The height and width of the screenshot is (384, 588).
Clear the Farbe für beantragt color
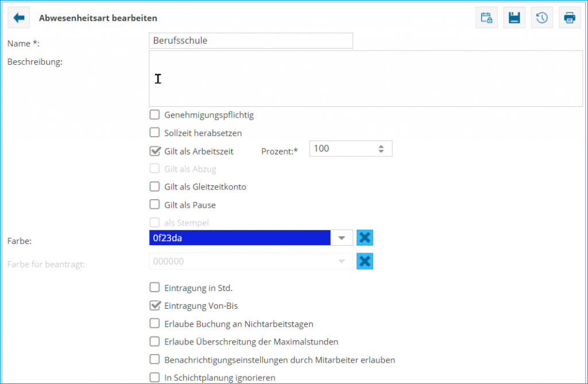tap(365, 261)
